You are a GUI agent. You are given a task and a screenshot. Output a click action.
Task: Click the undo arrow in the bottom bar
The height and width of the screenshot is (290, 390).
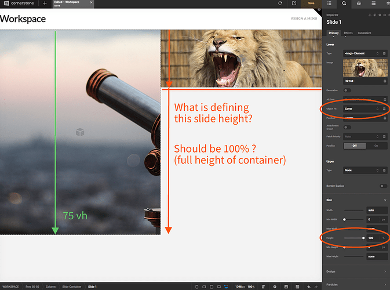pyautogui.click(x=309, y=287)
